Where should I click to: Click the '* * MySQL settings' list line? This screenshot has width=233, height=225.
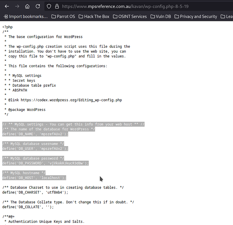[x=23, y=76]
